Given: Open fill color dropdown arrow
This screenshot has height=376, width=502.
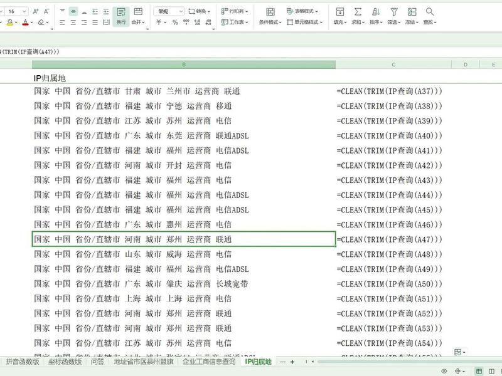Looking at the screenshot, I should pos(16,23).
